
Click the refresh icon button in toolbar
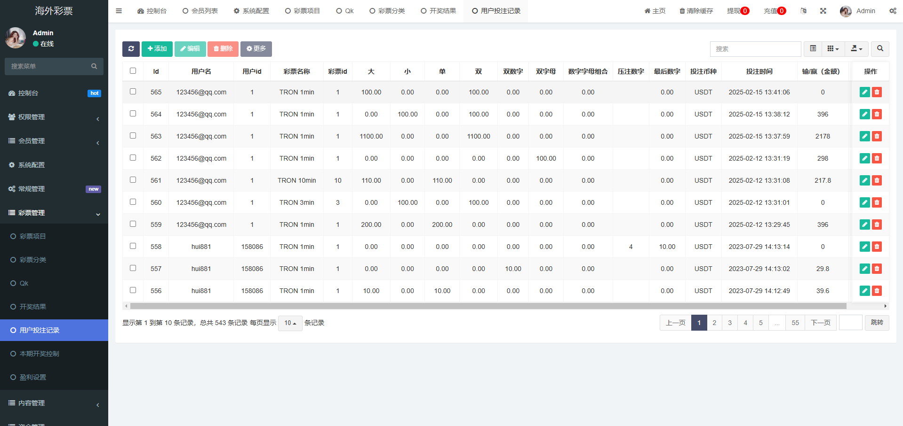point(131,49)
